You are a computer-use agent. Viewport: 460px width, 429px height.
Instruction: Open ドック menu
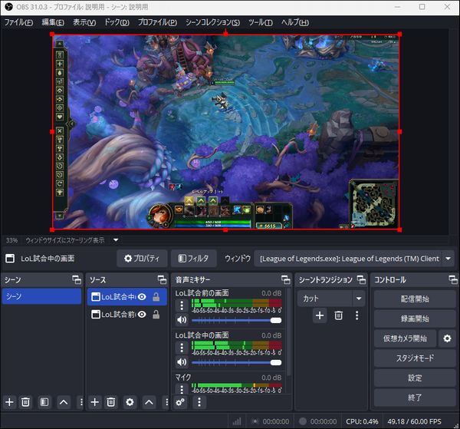pyautogui.click(x=117, y=22)
